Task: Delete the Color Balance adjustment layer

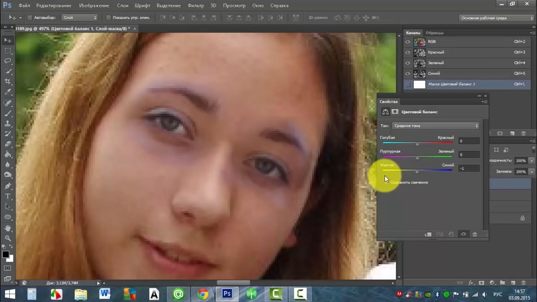Action: 475,234
